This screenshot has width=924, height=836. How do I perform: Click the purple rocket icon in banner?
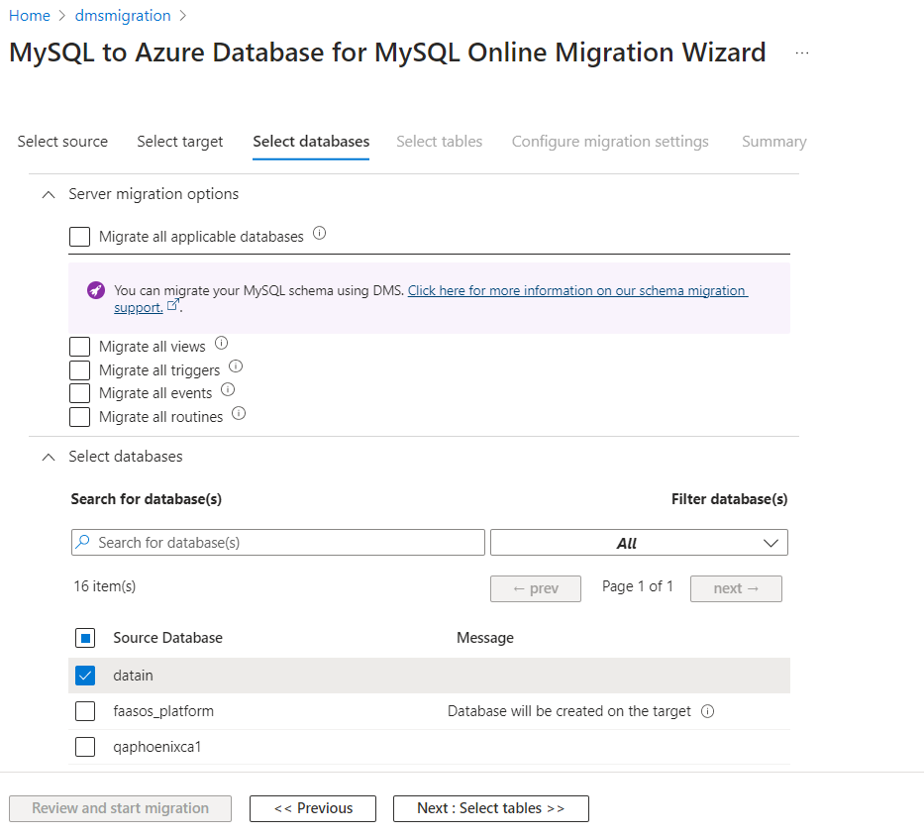click(95, 290)
